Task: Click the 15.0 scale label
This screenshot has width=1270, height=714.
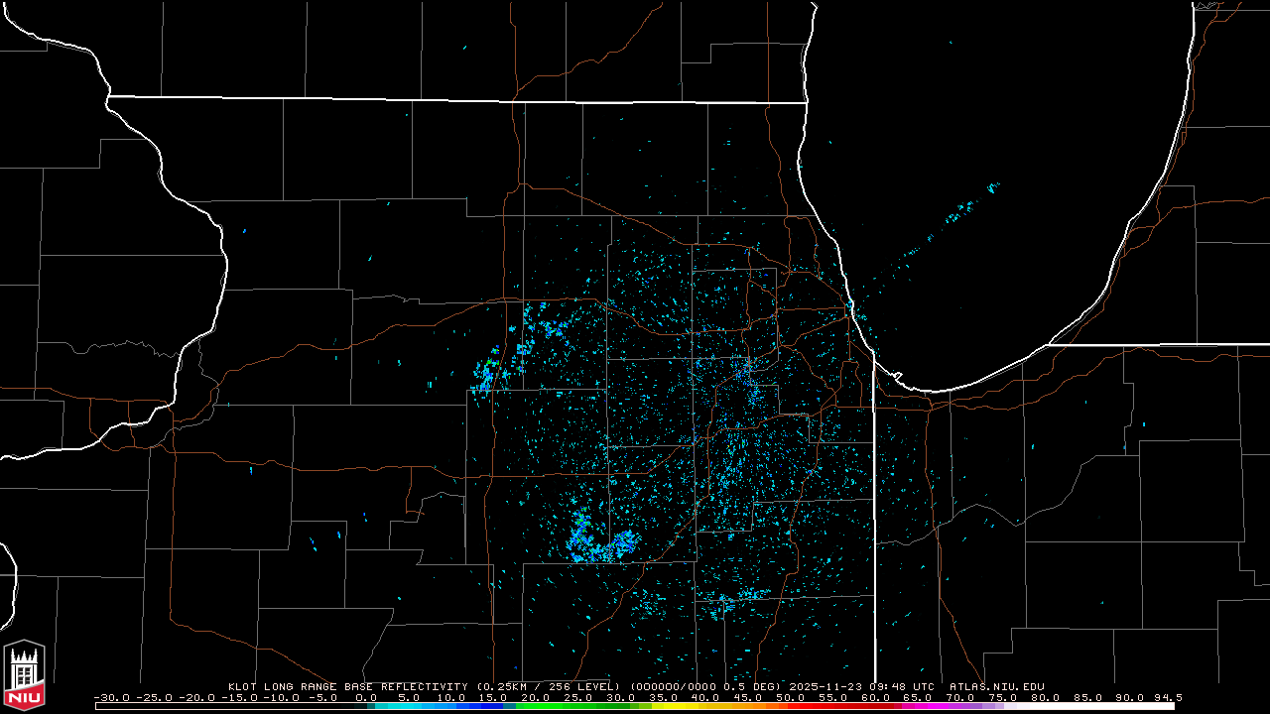Action: pos(493,698)
